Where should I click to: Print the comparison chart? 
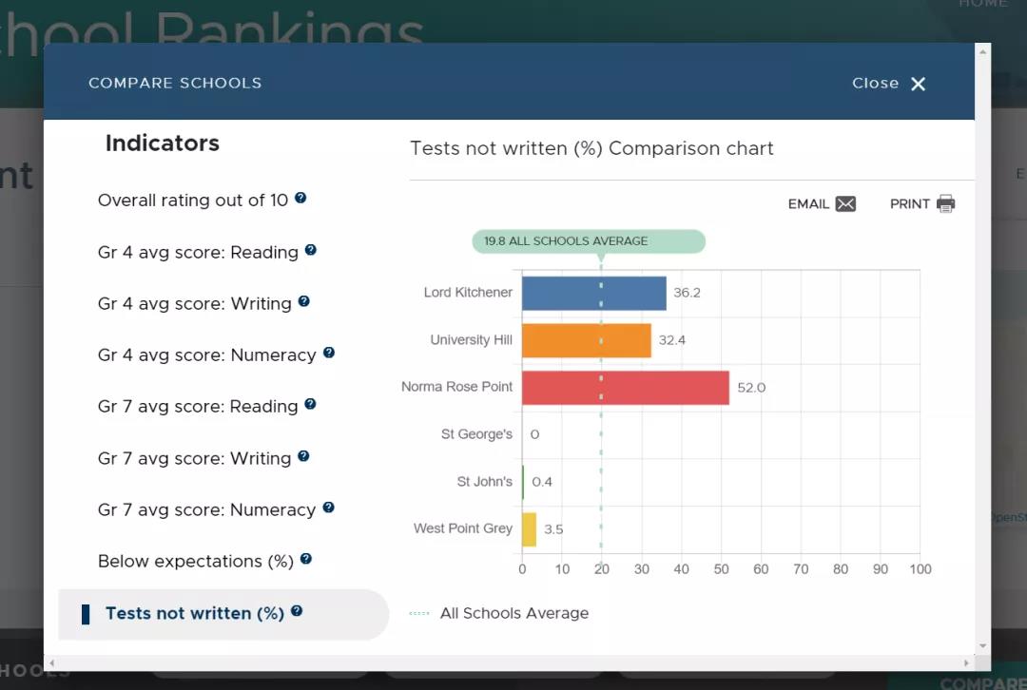pos(921,204)
